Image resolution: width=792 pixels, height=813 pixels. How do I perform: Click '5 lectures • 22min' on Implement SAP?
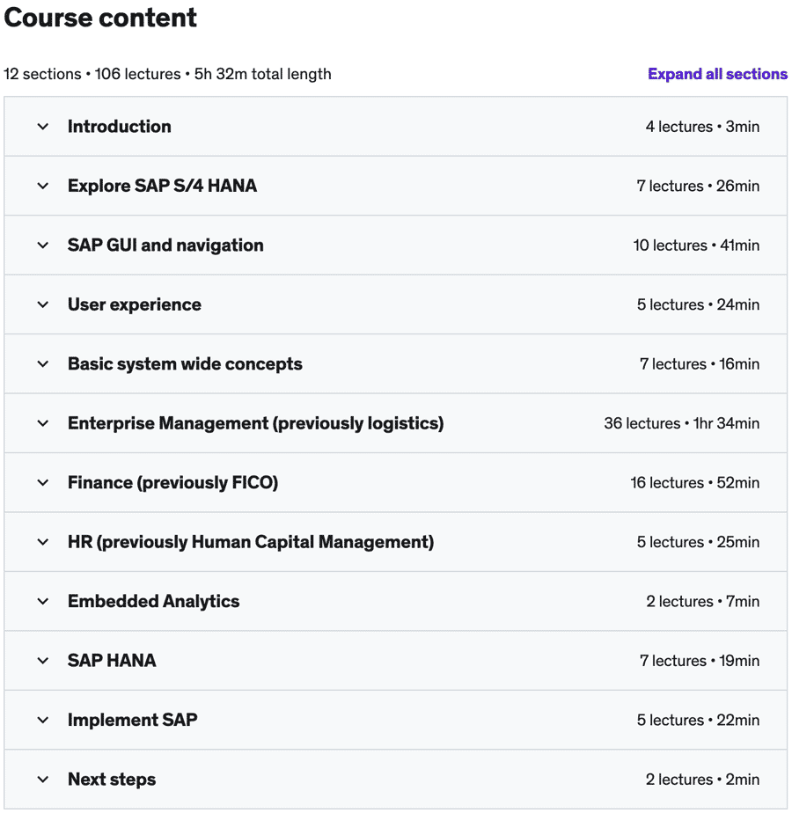[x=698, y=721]
